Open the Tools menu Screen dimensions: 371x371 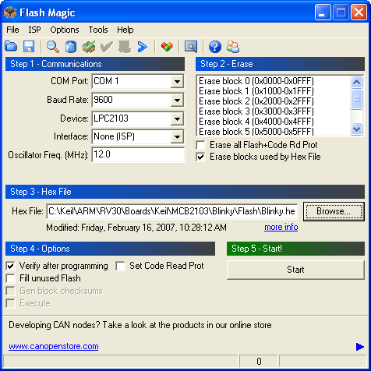click(98, 30)
